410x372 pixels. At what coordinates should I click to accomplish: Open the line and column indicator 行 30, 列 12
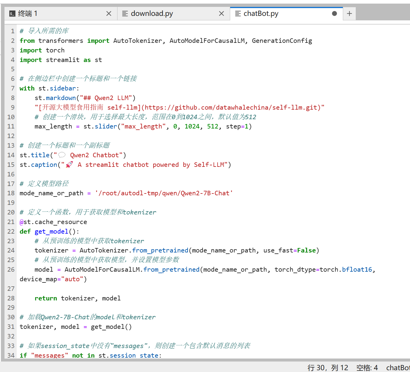[328, 368]
